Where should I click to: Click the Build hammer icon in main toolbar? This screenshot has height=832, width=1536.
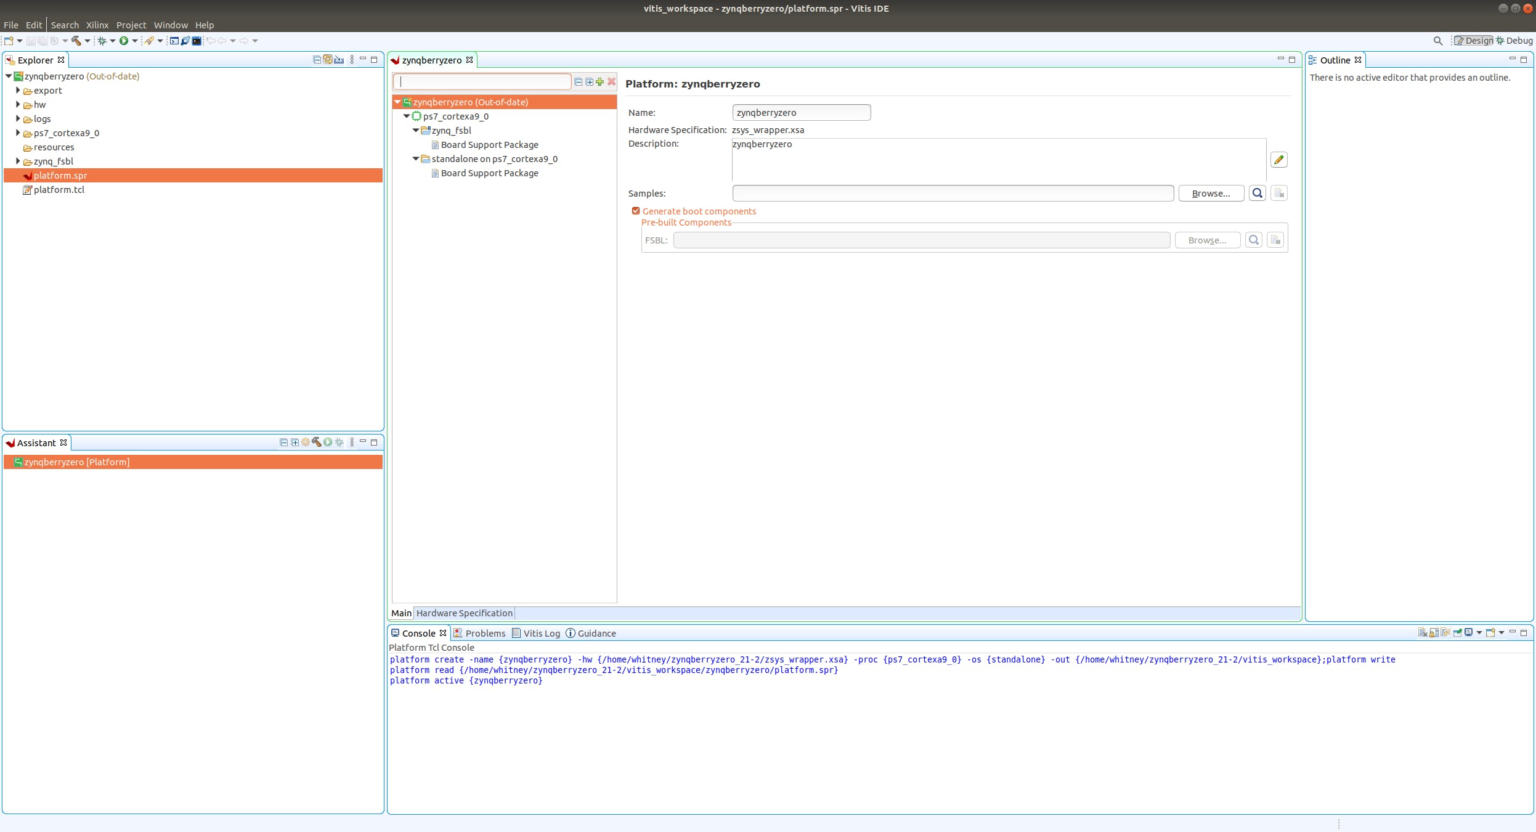[x=76, y=41]
